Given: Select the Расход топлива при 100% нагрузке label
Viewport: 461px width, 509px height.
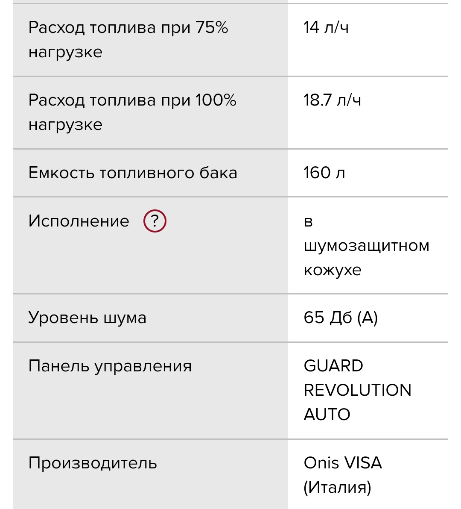Looking at the screenshot, I should coord(132,112).
